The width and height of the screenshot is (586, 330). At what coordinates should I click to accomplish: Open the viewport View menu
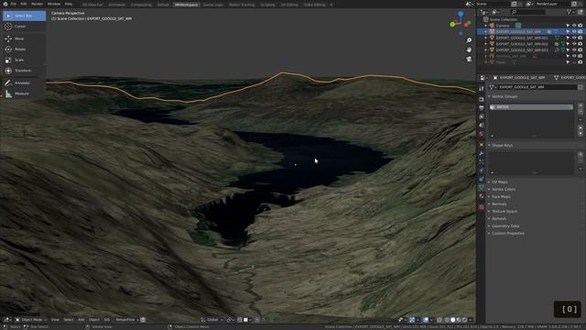click(55, 320)
